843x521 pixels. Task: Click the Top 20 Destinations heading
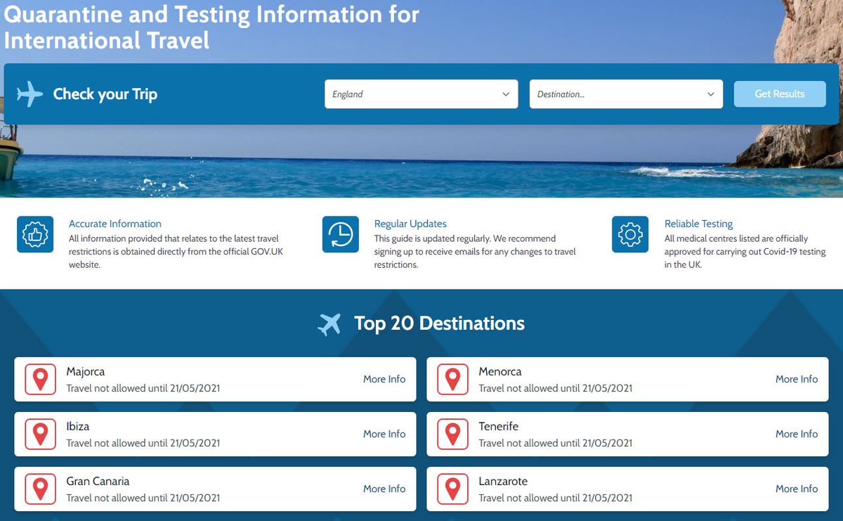tap(439, 323)
